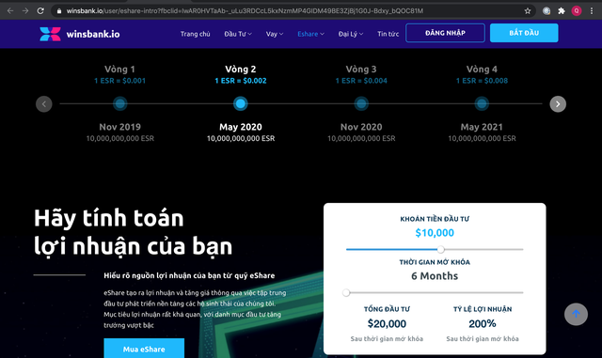Image resolution: width=602 pixels, height=358 pixels.
Task: Click the BẮT ĐẦU button
Action: [x=524, y=33]
